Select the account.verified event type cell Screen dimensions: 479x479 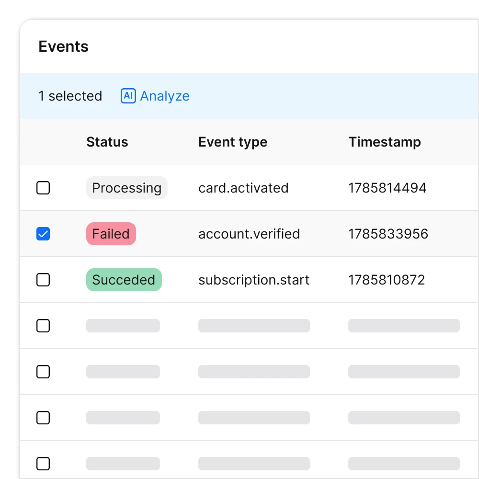point(249,234)
